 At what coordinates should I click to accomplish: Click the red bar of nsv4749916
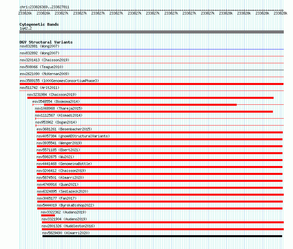[x=160, y=188]
